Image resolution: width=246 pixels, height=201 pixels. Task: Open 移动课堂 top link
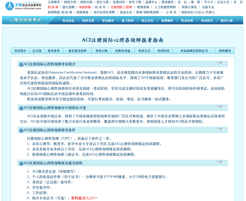[168, 2]
